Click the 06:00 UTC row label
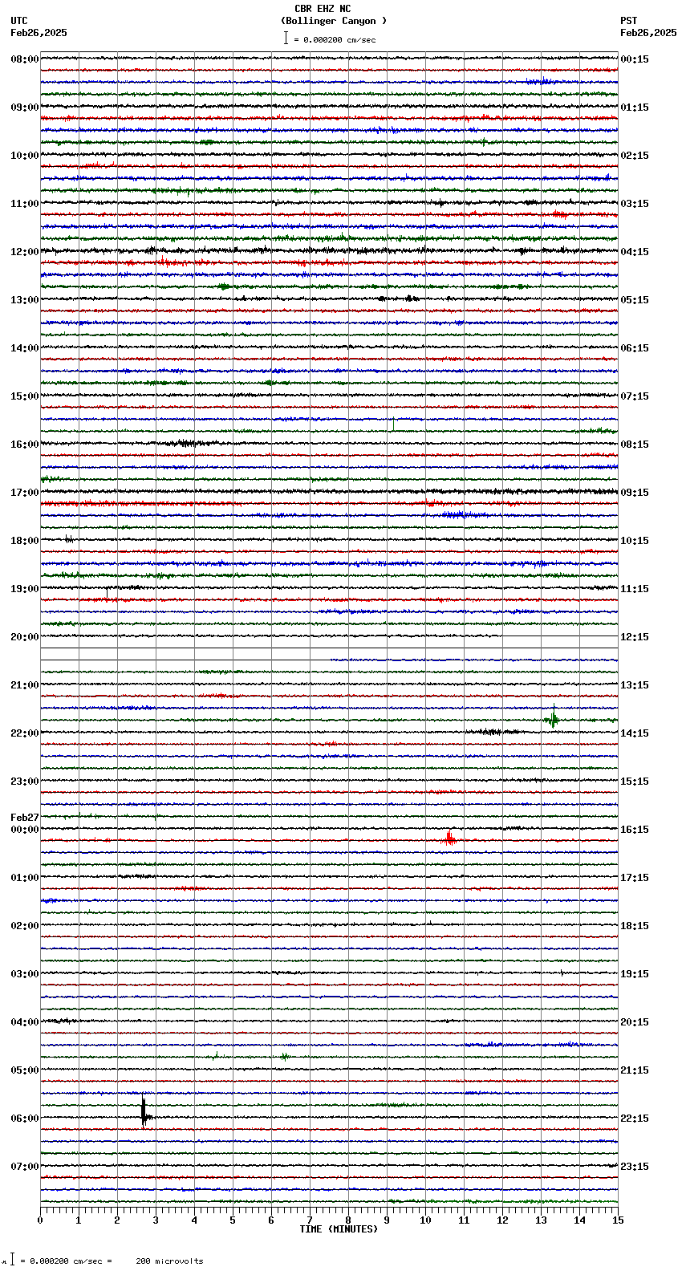Viewport: 682px width, 1271px height. pyautogui.click(x=25, y=1119)
